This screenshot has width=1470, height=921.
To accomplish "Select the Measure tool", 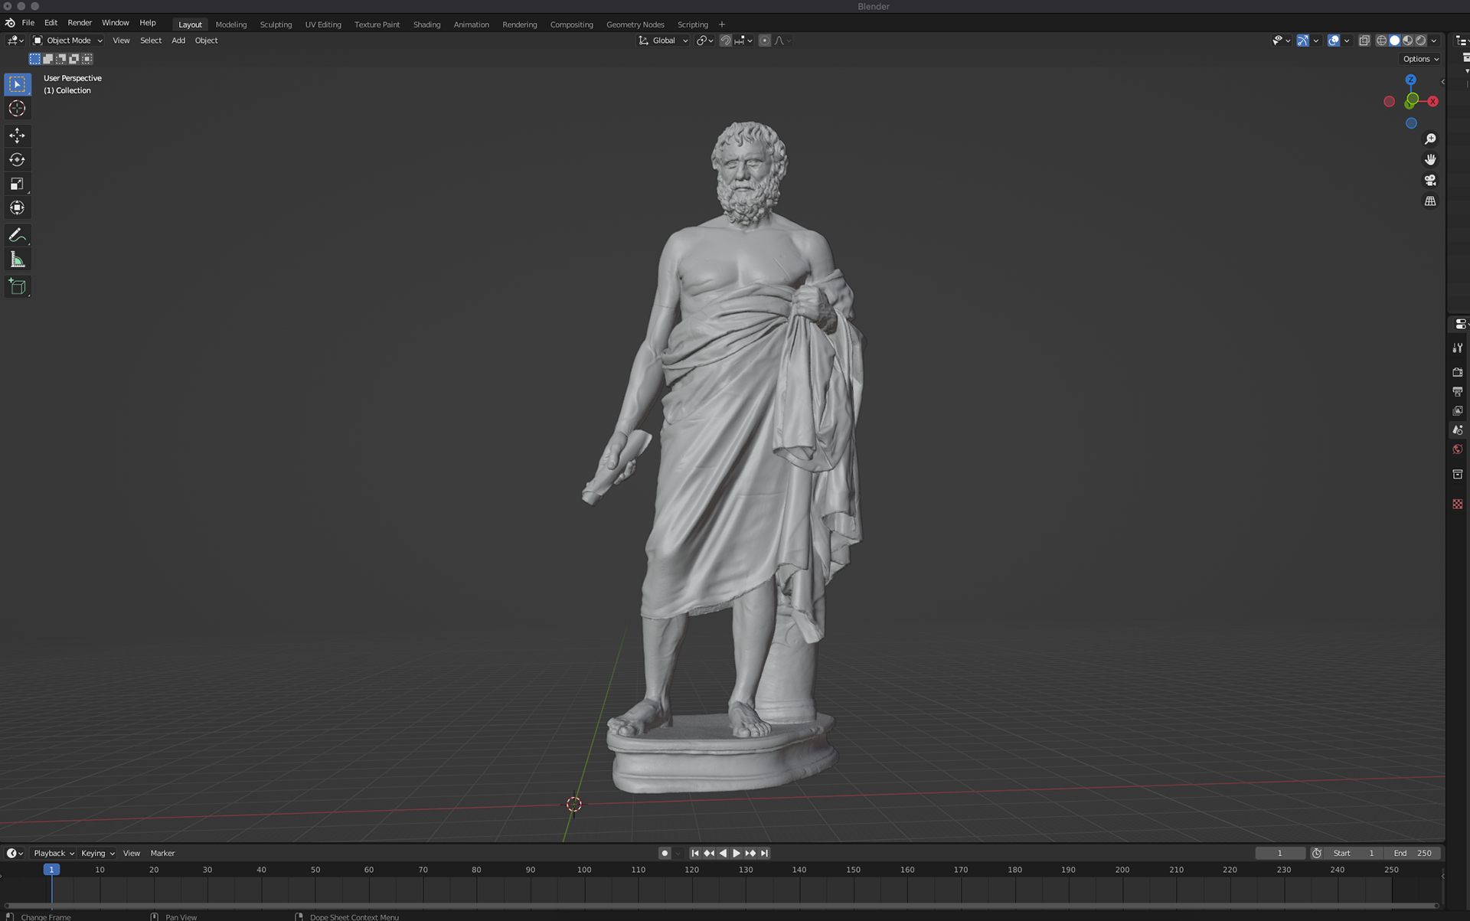I will click(17, 260).
